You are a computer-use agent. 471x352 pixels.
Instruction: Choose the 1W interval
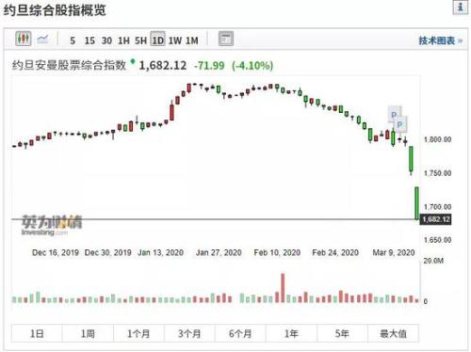pyautogui.click(x=175, y=40)
